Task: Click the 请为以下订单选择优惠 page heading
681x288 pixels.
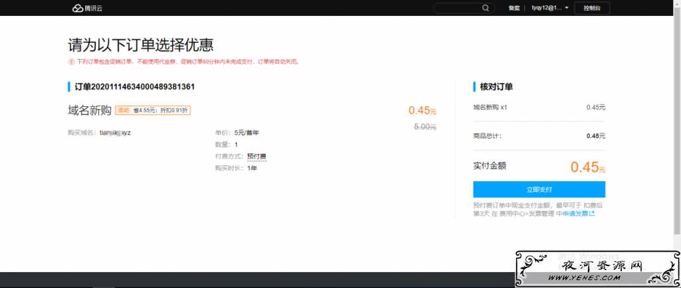Action: pyautogui.click(x=141, y=45)
